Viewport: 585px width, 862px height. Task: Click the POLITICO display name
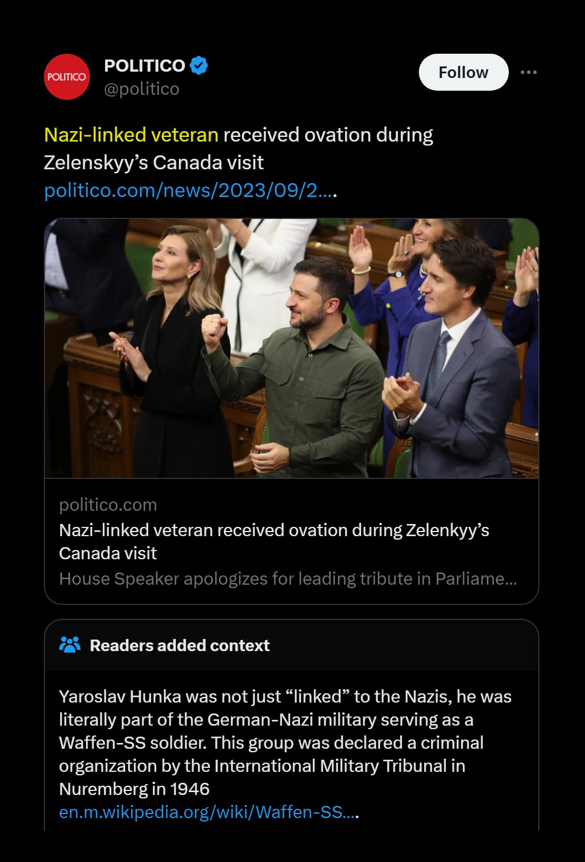144,66
